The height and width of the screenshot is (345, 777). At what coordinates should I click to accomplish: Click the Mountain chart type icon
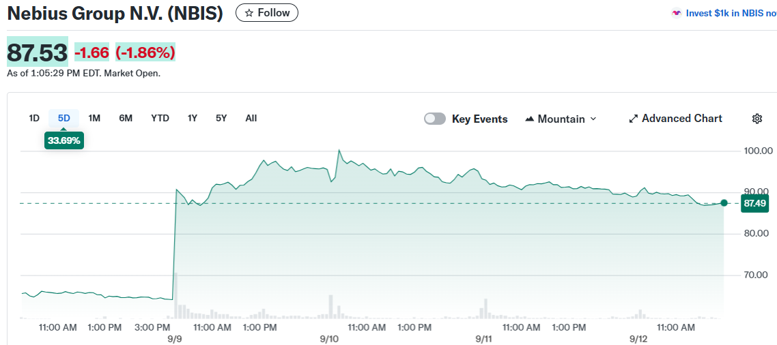[x=529, y=119]
